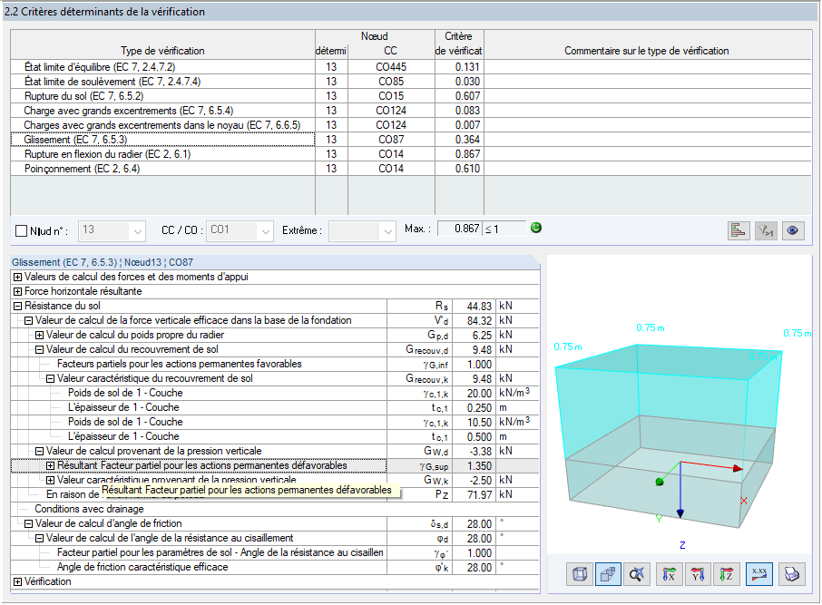This screenshot has height=605, width=822.
Task: Click the colored result bars icon
Action: click(739, 230)
